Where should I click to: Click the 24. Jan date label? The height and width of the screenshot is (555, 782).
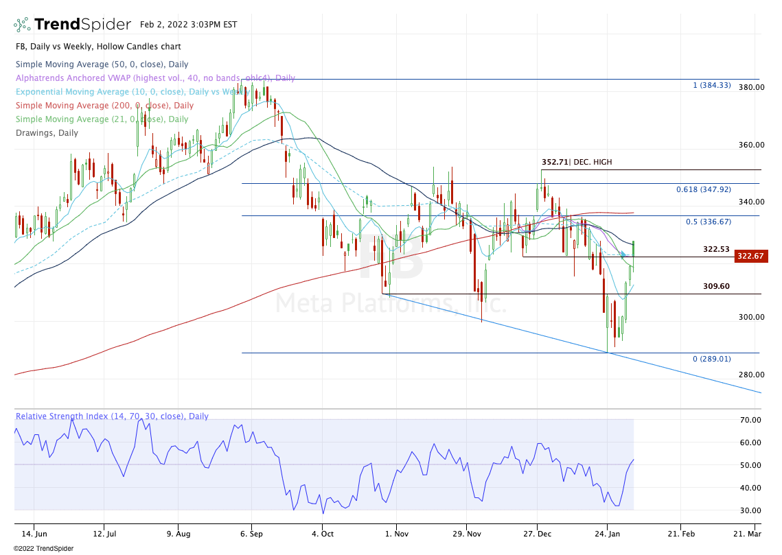tap(607, 534)
